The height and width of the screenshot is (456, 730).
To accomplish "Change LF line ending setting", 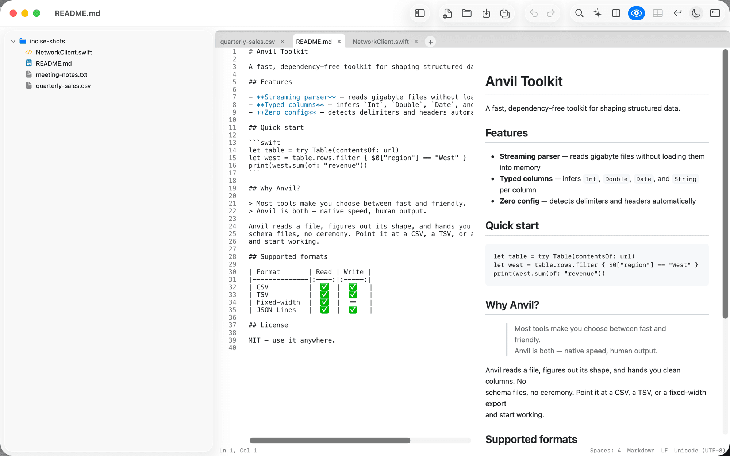I will coord(664,451).
